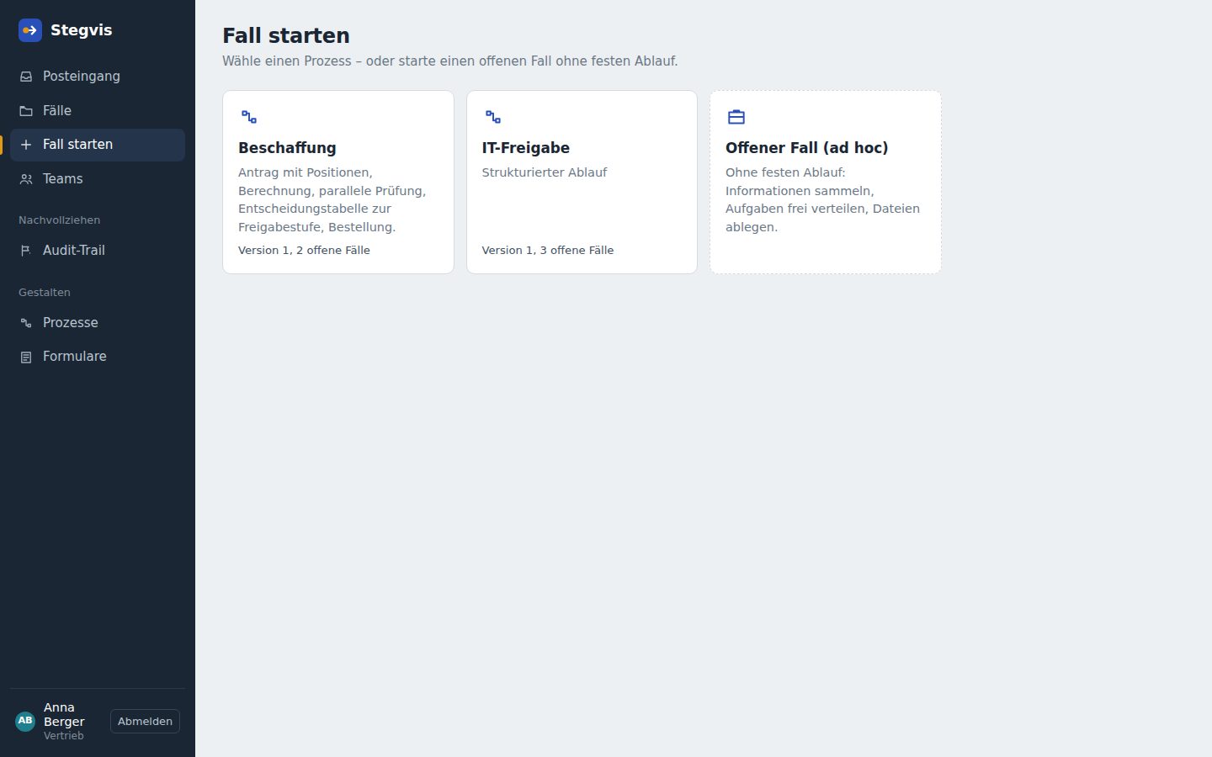This screenshot has width=1212, height=757.
Task: Select Fall starten menu entry
Action: 98,145
